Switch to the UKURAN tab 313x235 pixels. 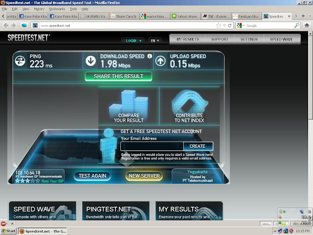pyautogui.click(x=94, y=16)
